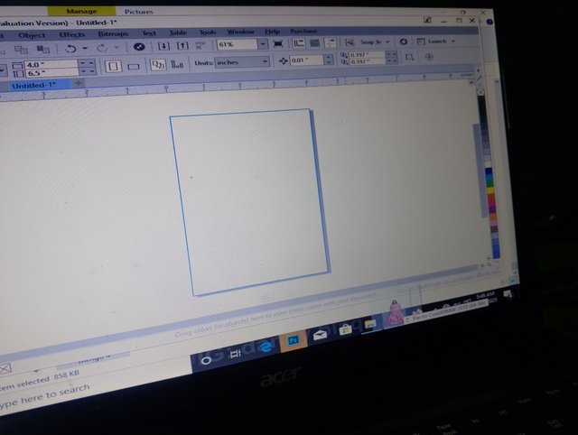Open the notification center icon
Screen dimensions: 578x435
508,294
